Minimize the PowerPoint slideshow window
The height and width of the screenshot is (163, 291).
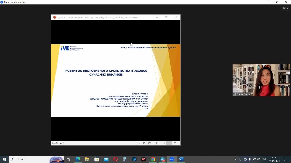[157, 17]
